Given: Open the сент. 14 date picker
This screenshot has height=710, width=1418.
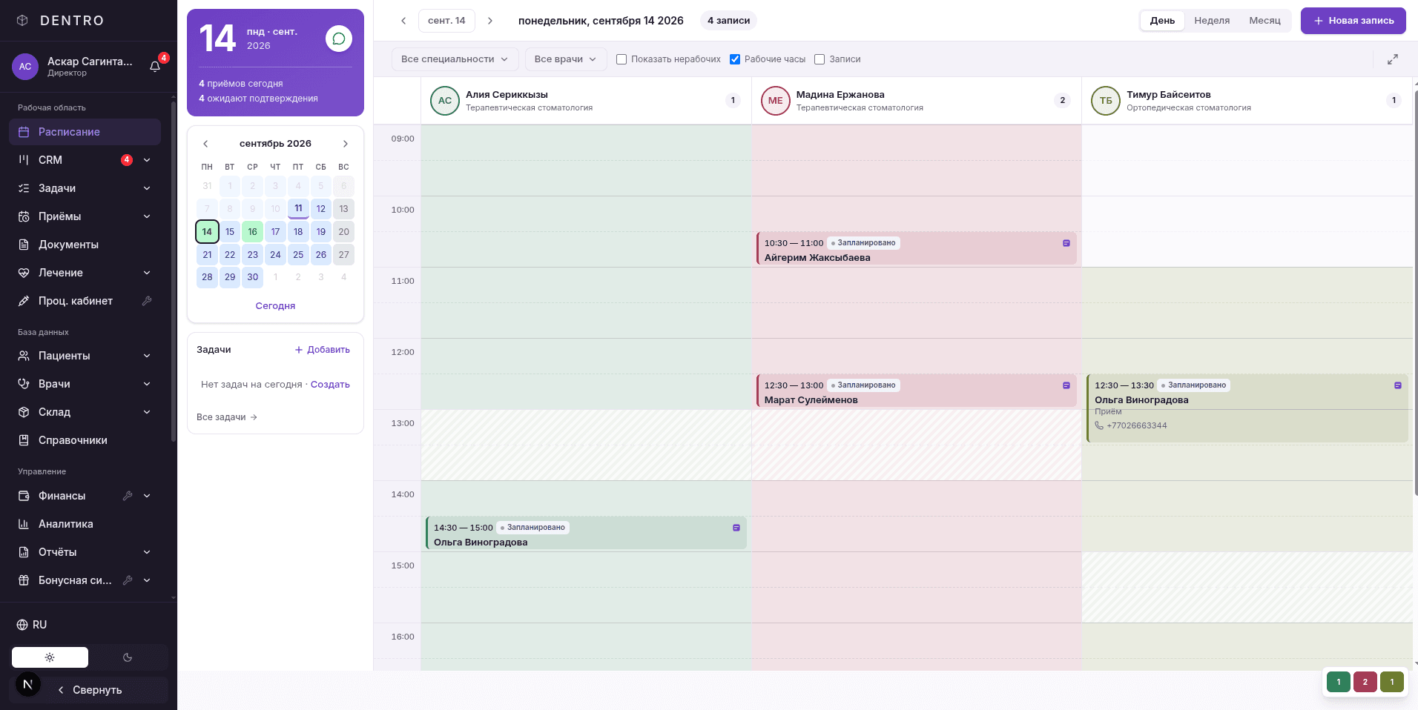Looking at the screenshot, I should click(446, 21).
